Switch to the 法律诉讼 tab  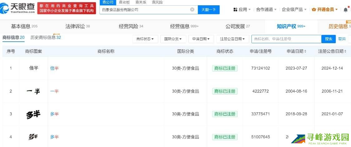[x=77, y=26]
